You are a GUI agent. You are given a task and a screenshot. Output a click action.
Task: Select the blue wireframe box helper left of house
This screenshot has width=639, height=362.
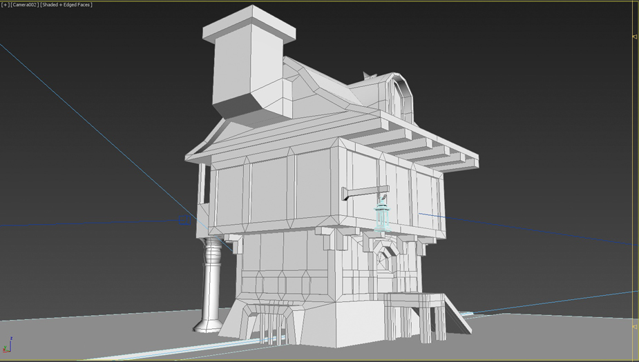pos(184,220)
